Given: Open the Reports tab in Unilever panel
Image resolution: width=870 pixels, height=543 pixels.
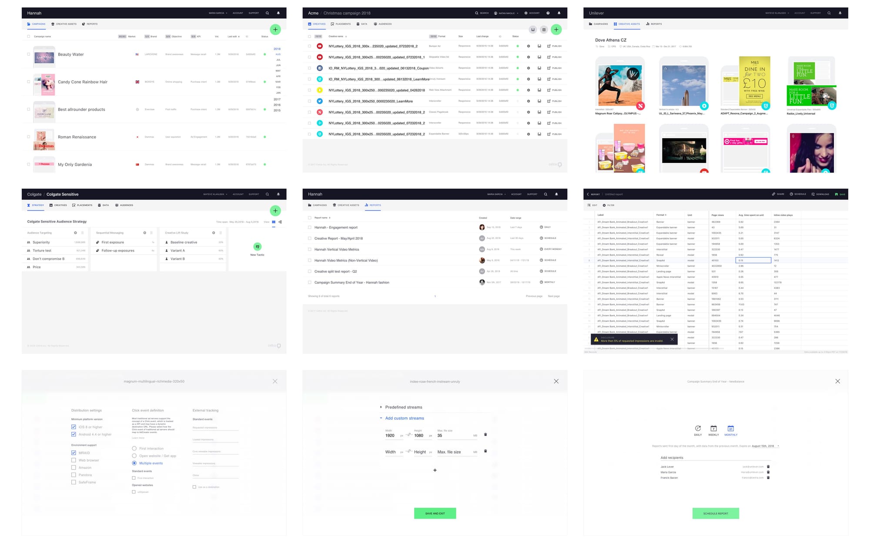Looking at the screenshot, I should pos(654,24).
